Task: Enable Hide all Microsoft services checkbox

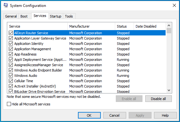Action: (x=9, y=104)
